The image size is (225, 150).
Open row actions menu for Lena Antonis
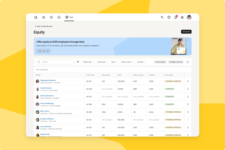188,127
